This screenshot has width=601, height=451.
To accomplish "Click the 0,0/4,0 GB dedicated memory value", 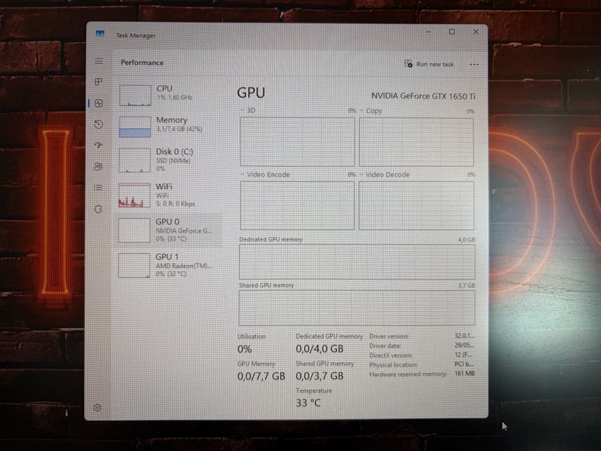I will 319,349.
